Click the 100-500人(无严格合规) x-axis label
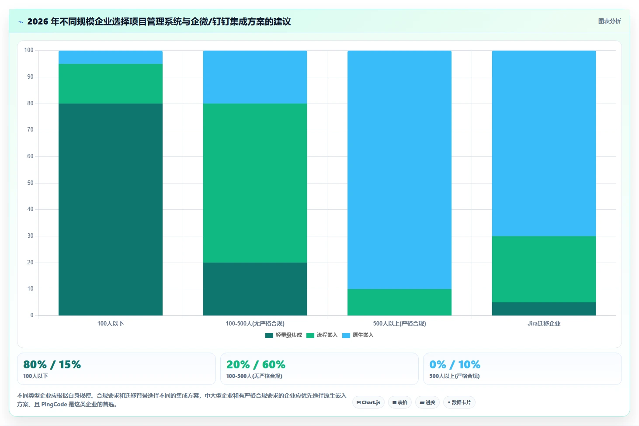 tap(255, 323)
